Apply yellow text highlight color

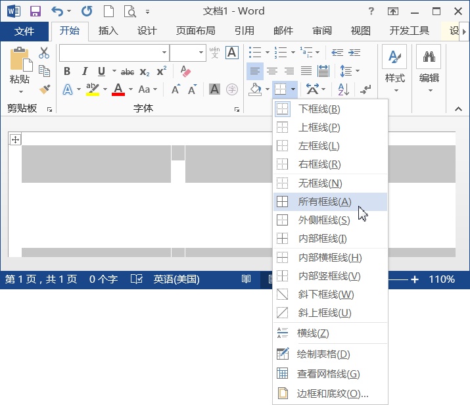click(92, 89)
